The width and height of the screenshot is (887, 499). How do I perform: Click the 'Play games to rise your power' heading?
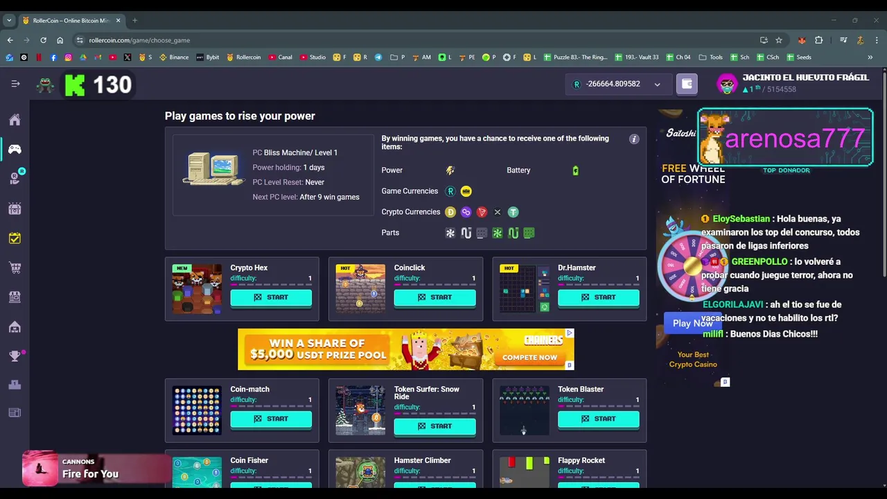click(x=240, y=116)
